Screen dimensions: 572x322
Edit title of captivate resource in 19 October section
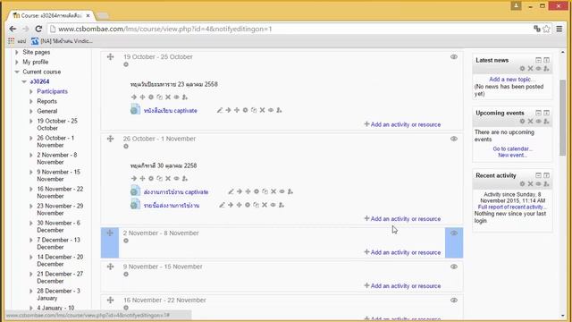219,110
